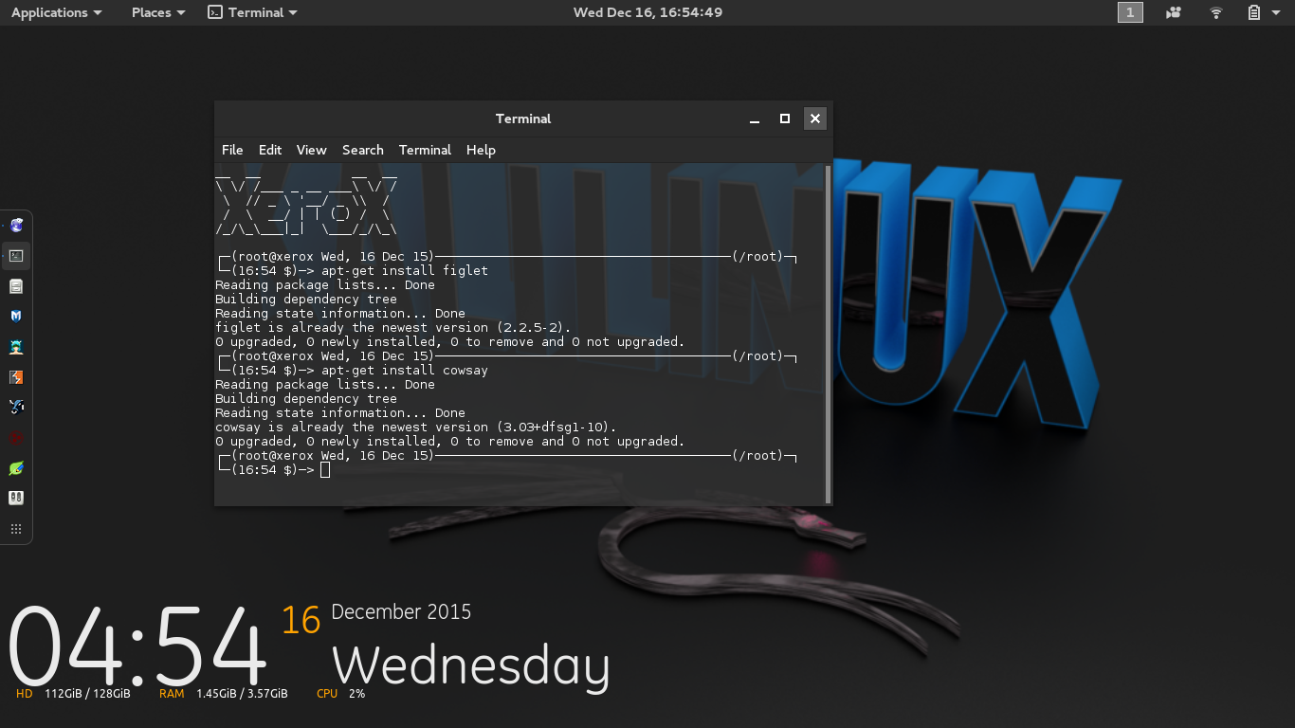1295x728 pixels.
Task: Open the File menu in Terminal
Action: pos(231,150)
